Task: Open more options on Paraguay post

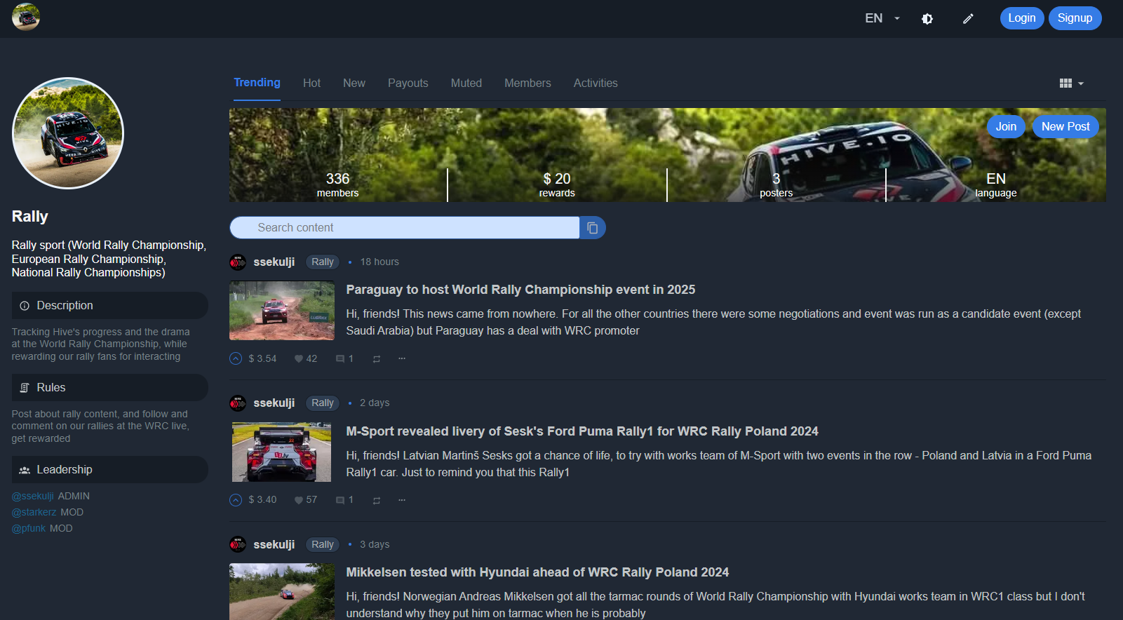Action: click(x=402, y=358)
